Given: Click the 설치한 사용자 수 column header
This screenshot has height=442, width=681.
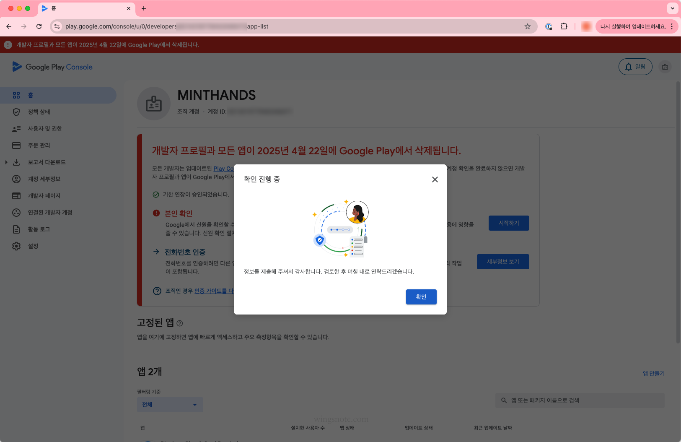Looking at the screenshot, I should coord(308,428).
